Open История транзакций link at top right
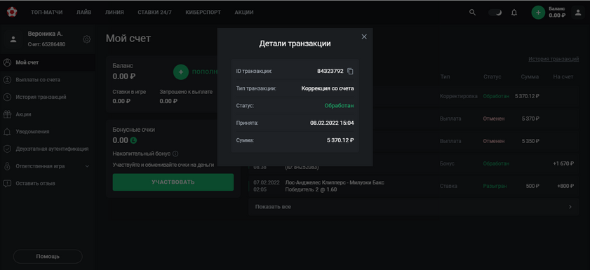590x270 pixels. (554, 59)
